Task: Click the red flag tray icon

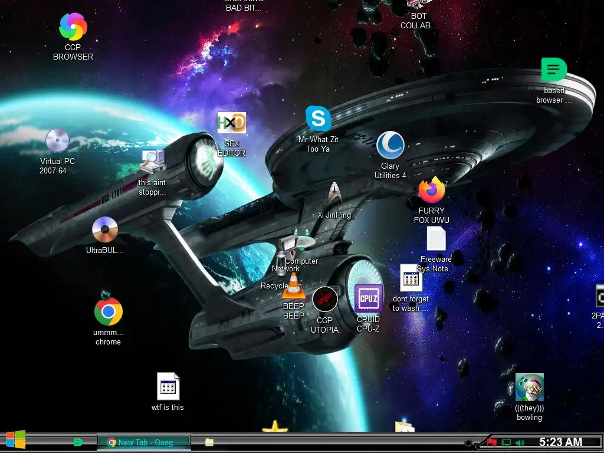Action: [492, 442]
